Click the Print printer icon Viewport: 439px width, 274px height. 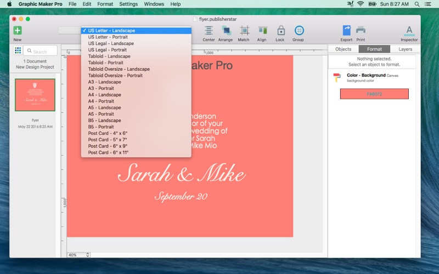[361, 30]
